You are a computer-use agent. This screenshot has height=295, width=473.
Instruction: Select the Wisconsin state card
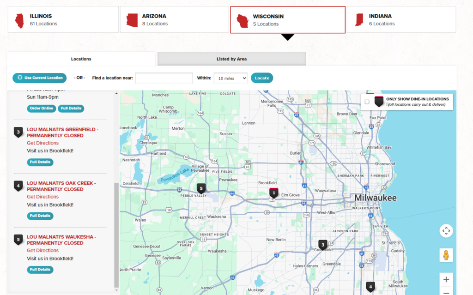pyautogui.click(x=288, y=19)
